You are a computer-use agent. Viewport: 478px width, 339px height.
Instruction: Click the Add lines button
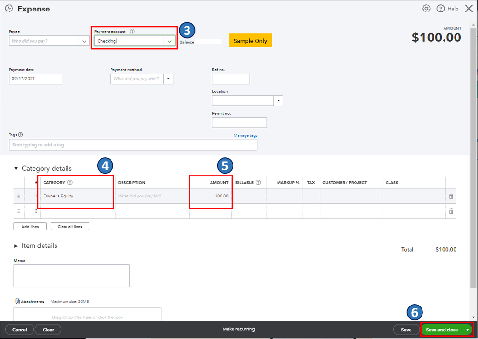tap(30, 226)
